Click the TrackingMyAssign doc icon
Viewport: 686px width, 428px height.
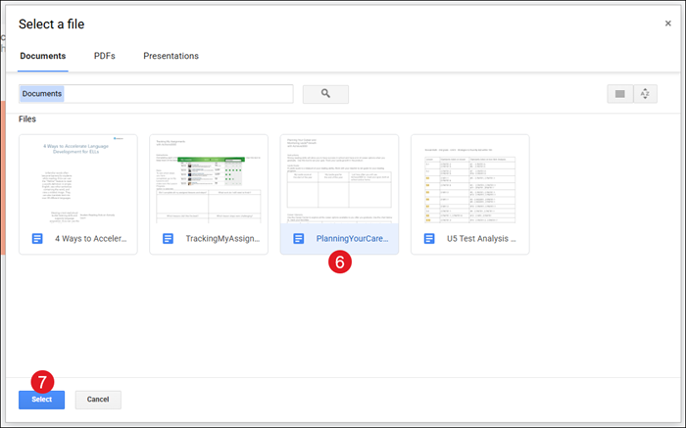[169, 238]
